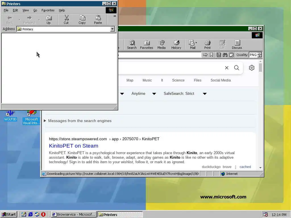Open the History toolbar button in browser
The image size is (291, 218).
(176, 45)
